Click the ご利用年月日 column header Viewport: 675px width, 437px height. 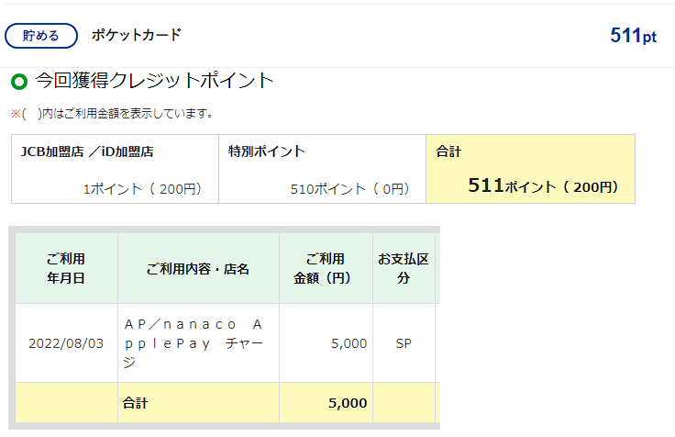click(66, 268)
